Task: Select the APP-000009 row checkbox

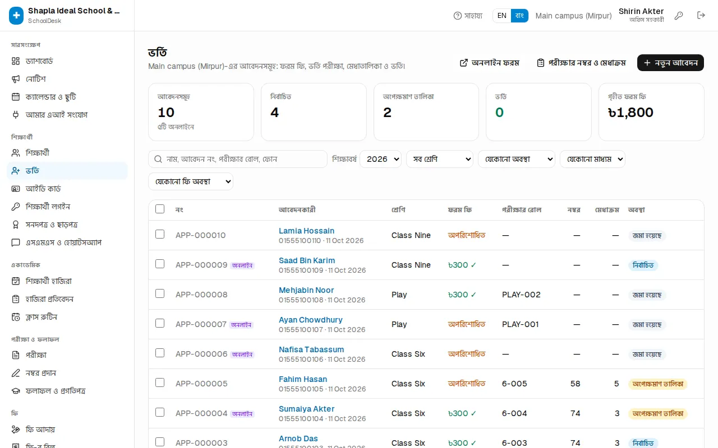Action: (x=160, y=264)
